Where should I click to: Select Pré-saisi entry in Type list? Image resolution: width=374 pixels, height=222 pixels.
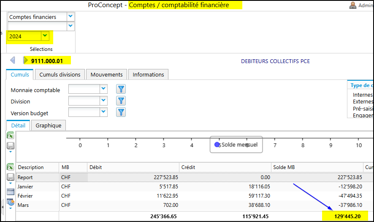(x=363, y=108)
